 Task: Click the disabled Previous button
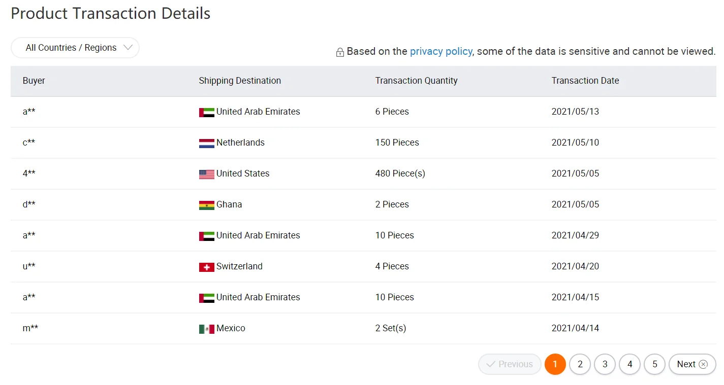[x=510, y=364]
